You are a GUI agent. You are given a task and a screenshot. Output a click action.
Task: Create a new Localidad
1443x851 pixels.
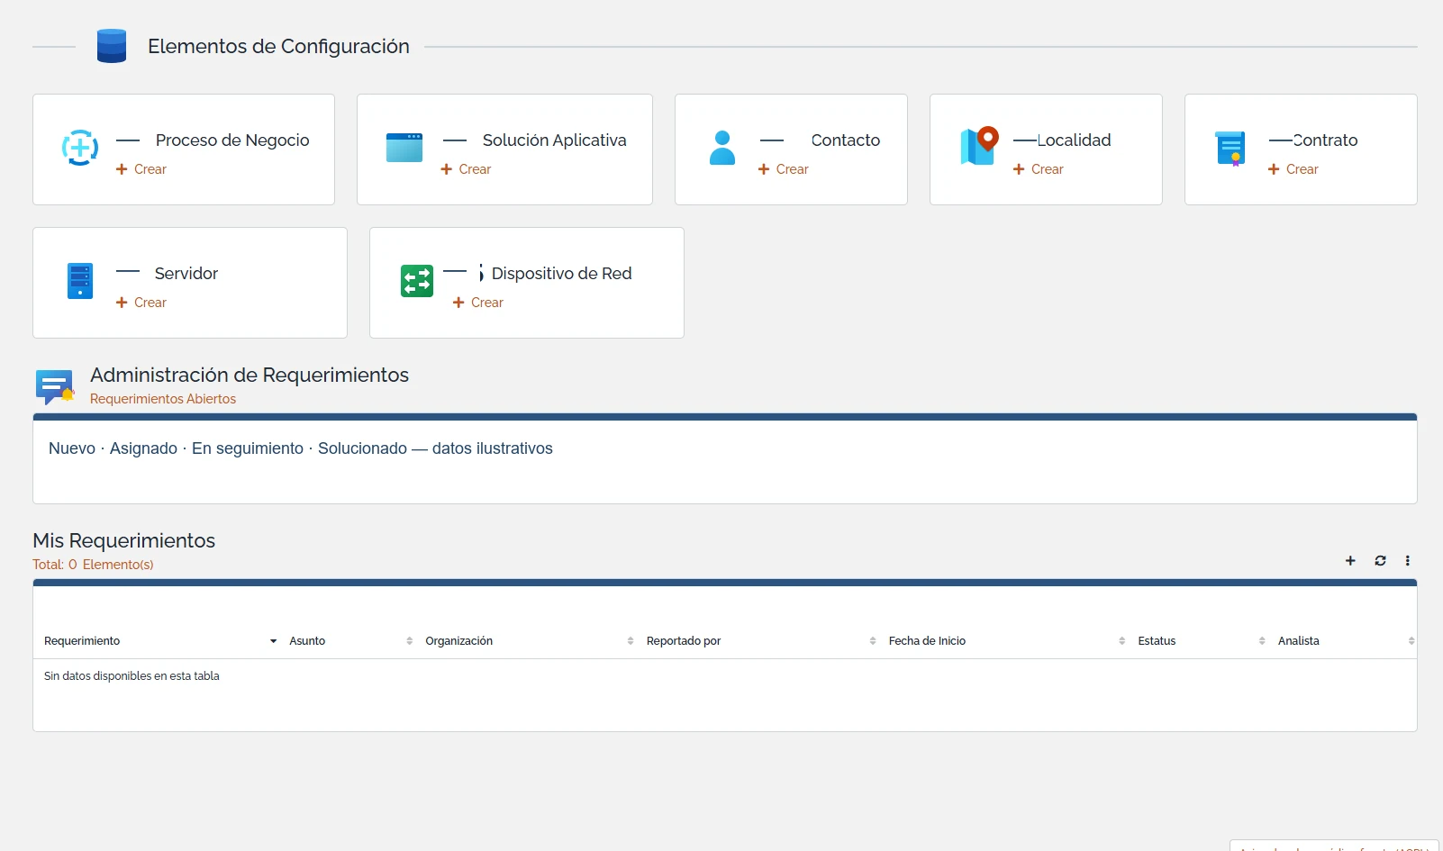1039,169
